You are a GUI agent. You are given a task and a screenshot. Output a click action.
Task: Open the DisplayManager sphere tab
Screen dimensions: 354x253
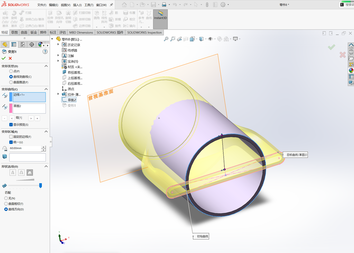click(x=40, y=45)
